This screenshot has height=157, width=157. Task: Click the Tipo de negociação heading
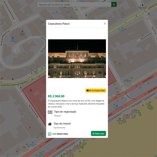coord(65,112)
